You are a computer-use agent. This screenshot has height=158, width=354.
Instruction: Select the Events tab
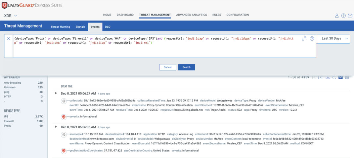[x=95, y=27]
